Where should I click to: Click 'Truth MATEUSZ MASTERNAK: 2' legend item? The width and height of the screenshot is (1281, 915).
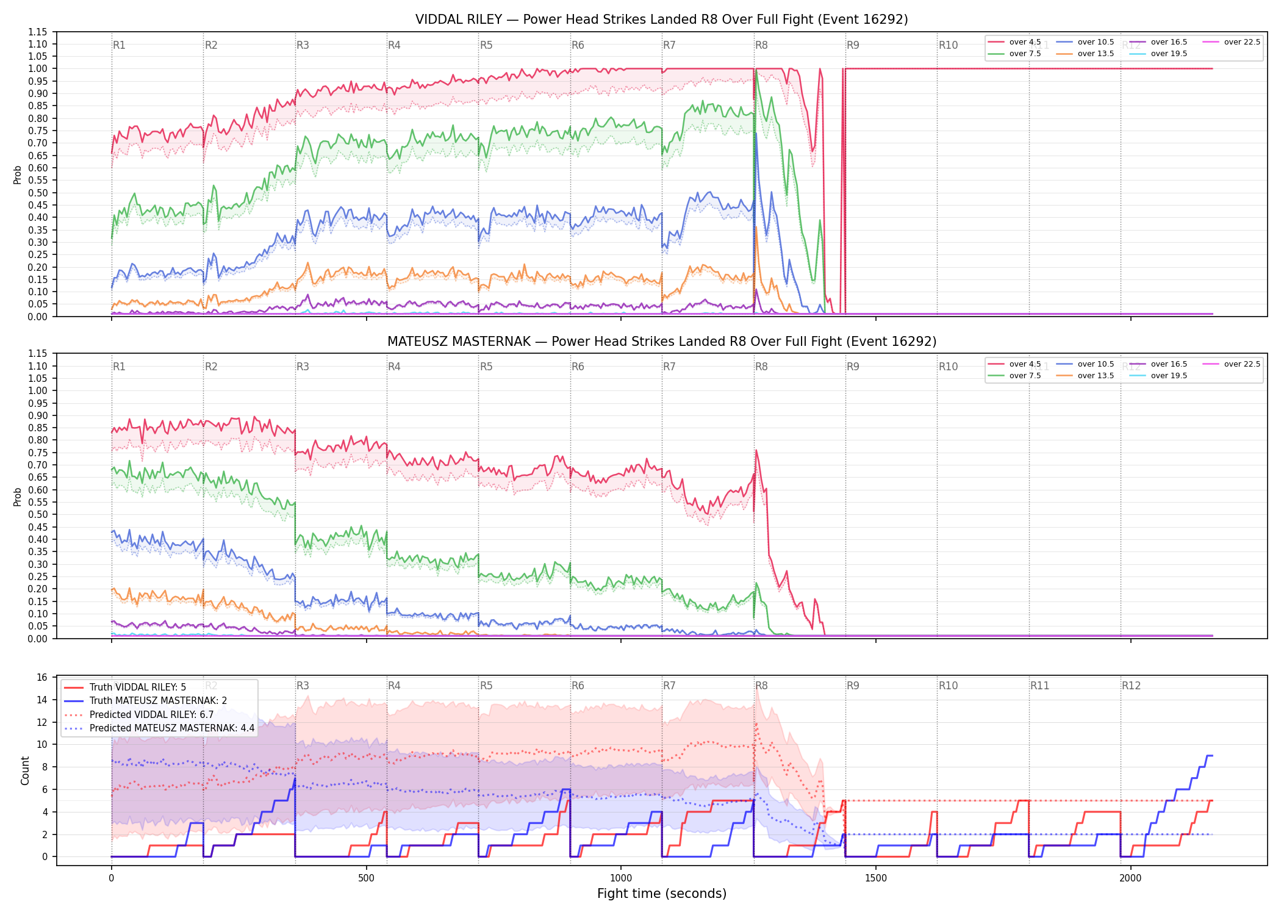click(145, 701)
